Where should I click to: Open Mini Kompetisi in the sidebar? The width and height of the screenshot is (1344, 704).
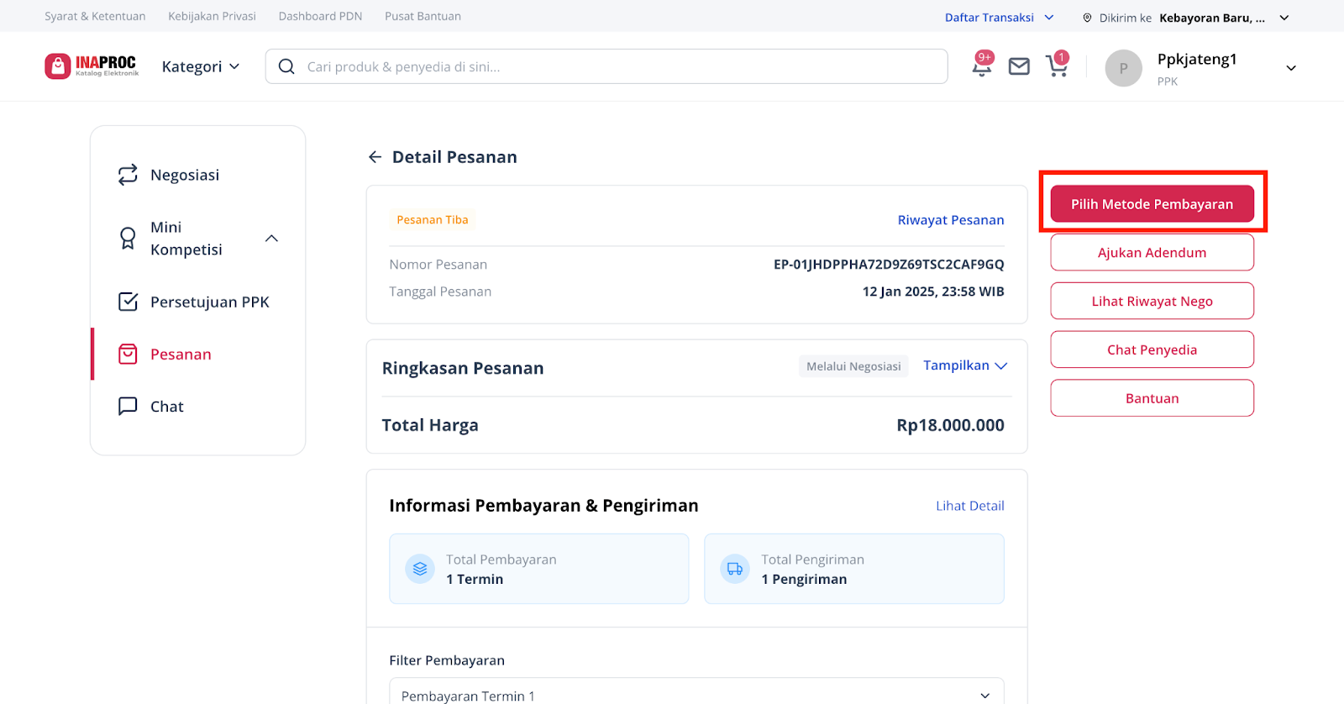[x=186, y=239]
